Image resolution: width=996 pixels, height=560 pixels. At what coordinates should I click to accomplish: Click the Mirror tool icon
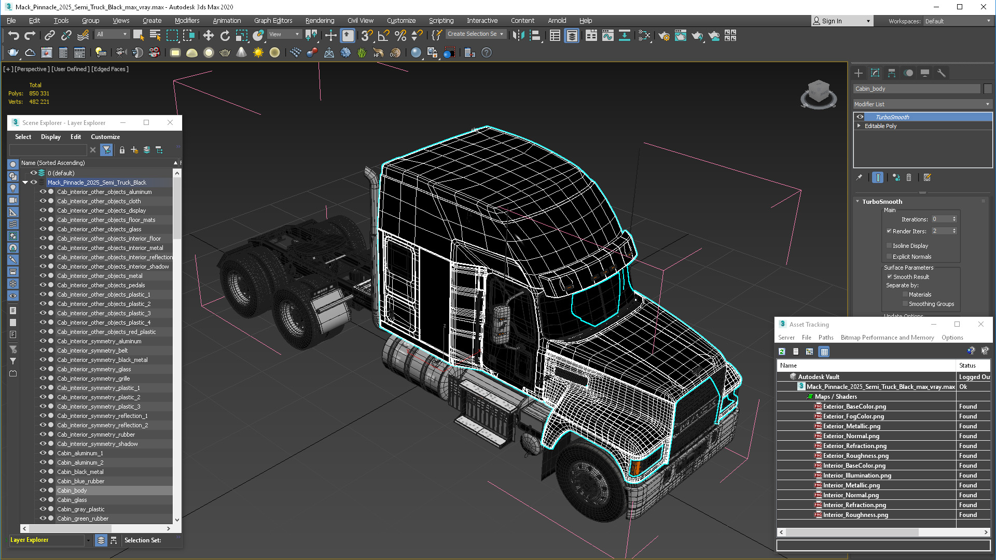(518, 35)
